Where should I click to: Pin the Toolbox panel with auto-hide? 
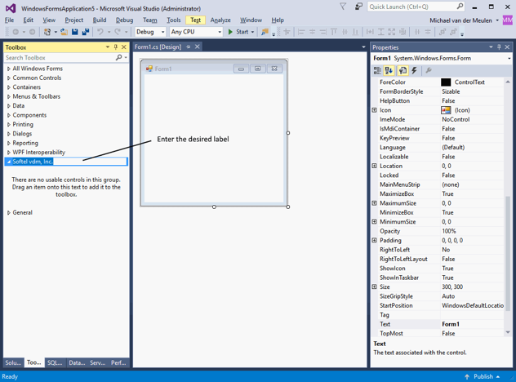tap(115, 47)
